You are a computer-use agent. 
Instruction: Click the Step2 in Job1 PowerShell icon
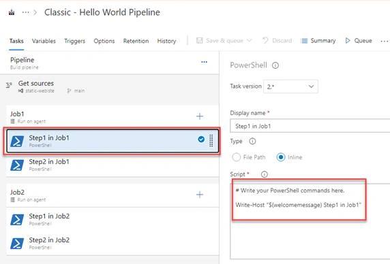pos(17,165)
